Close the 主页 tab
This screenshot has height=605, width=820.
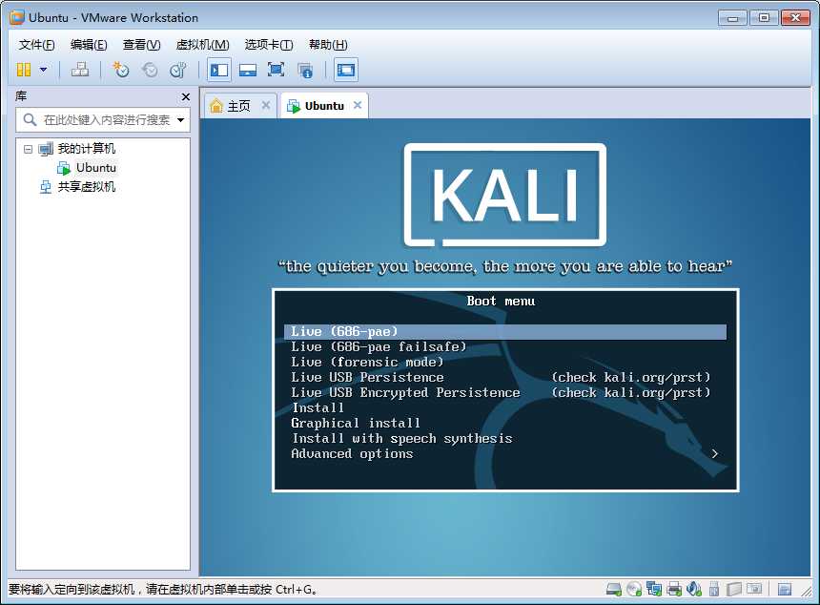coord(266,105)
